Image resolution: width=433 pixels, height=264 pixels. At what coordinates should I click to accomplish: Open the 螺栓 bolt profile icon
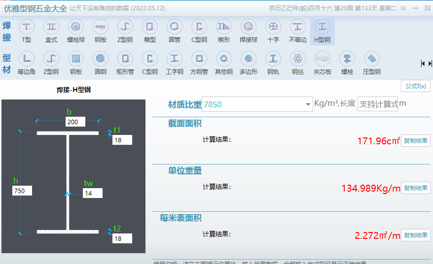[x=347, y=63]
